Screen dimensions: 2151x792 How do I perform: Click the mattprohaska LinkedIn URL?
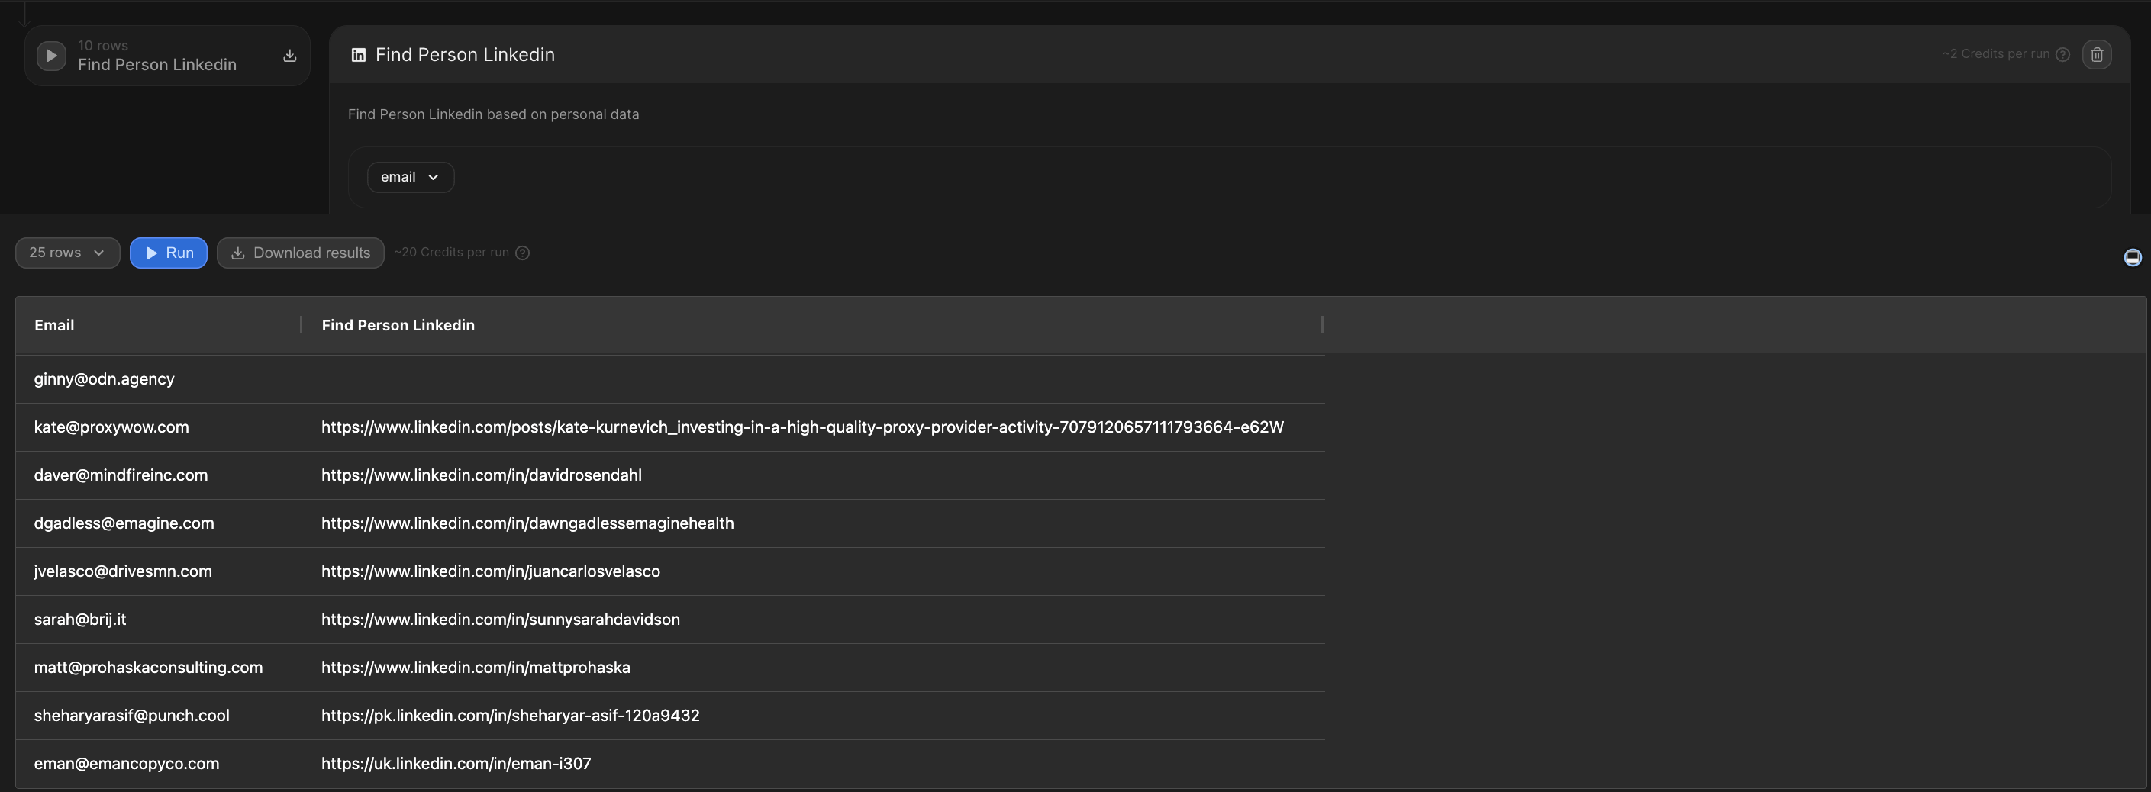476,668
